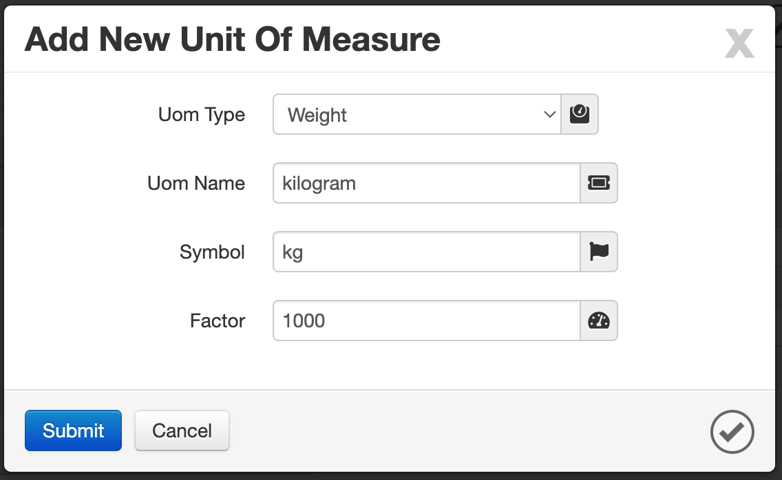Click the chevron arrow in Weight selector
Screen dimensions: 782x480
549,114
